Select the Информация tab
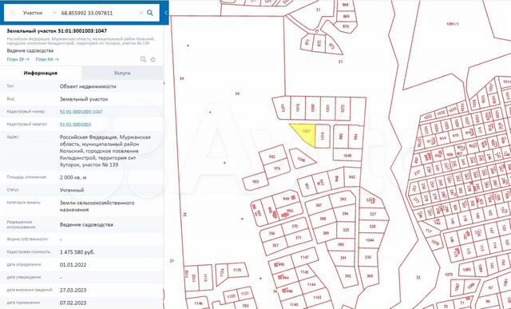Screen dimensions: 511x309 [x=41, y=73]
